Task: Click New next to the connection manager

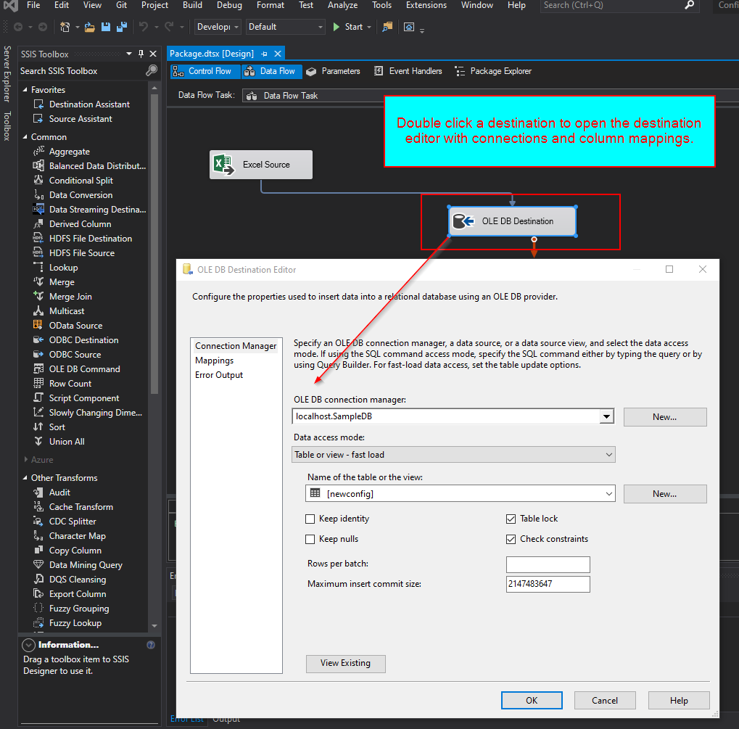Action: (x=665, y=417)
